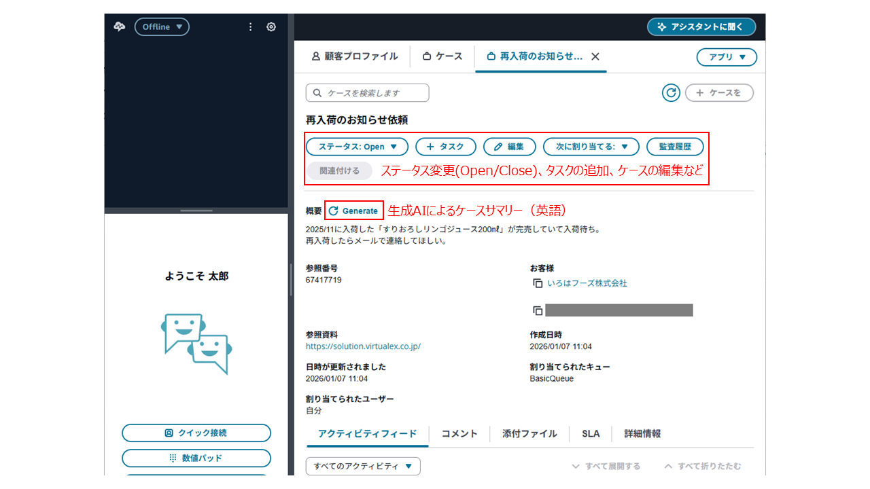Viewport: 870px width, 489px height.
Task: Open the three-dot more options menu
Action: coord(250,26)
